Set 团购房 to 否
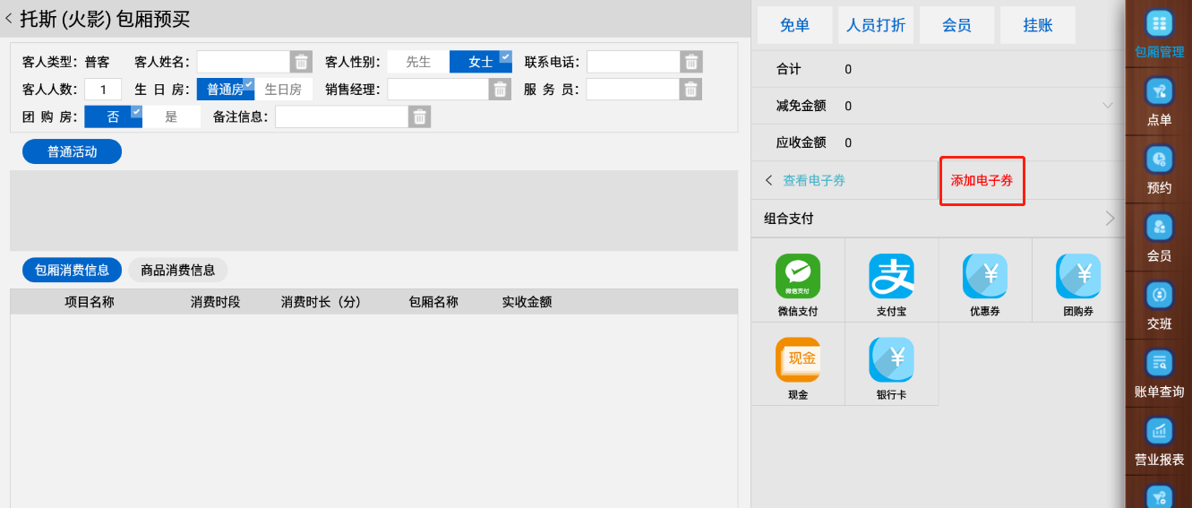The width and height of the screenshot is (1192, 508). [x=114, y=117]
